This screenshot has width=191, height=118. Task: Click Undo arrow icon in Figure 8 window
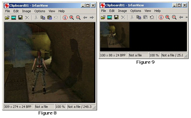56,18
